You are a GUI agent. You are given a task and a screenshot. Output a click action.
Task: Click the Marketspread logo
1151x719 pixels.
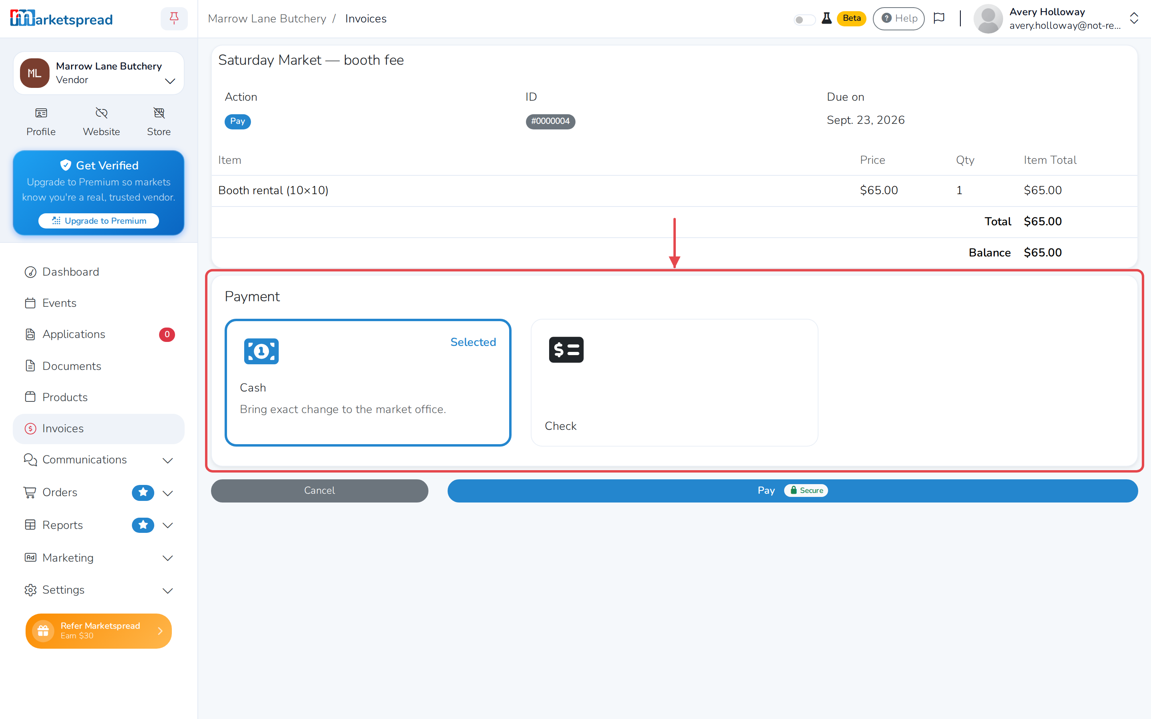pyautogui.click(x=62, y=18)
